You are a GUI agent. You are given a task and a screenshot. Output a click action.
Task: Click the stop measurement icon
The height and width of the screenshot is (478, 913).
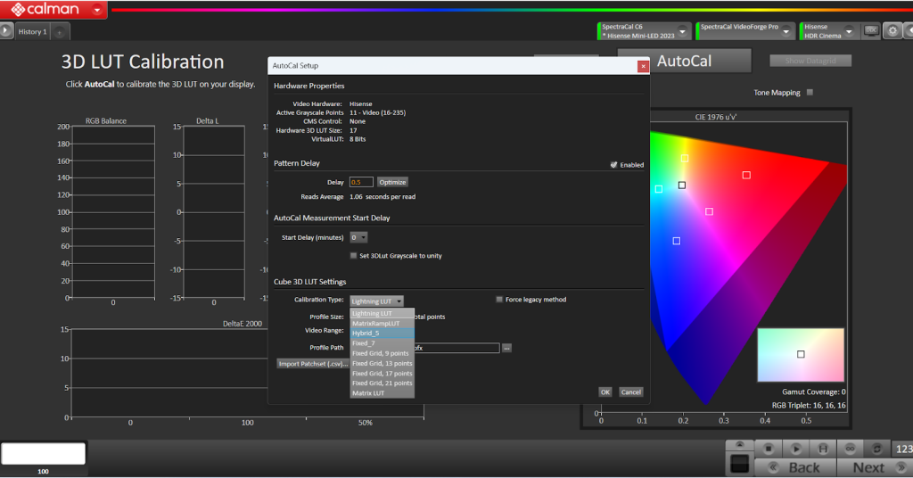(x=769, y=449)
